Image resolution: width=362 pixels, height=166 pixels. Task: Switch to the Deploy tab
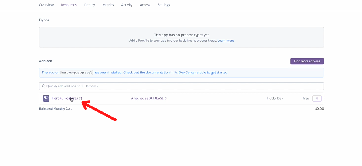tap(90, 5)
